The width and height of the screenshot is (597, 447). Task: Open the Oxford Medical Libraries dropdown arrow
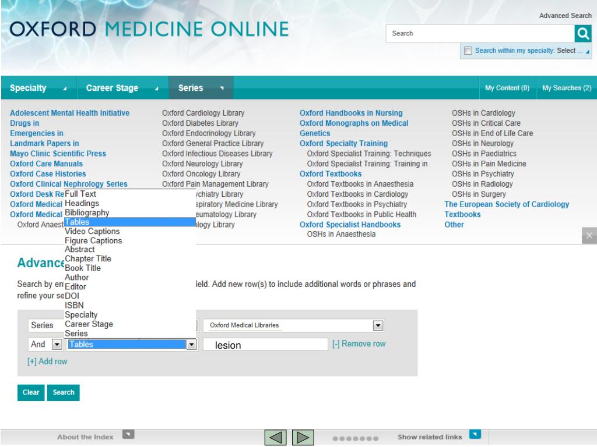378,325
